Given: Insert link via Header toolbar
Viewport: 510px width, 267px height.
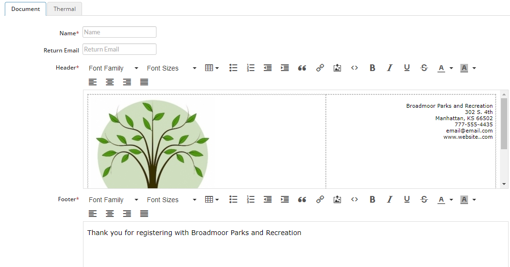Looking at the screenshot, I should (320, 68).
